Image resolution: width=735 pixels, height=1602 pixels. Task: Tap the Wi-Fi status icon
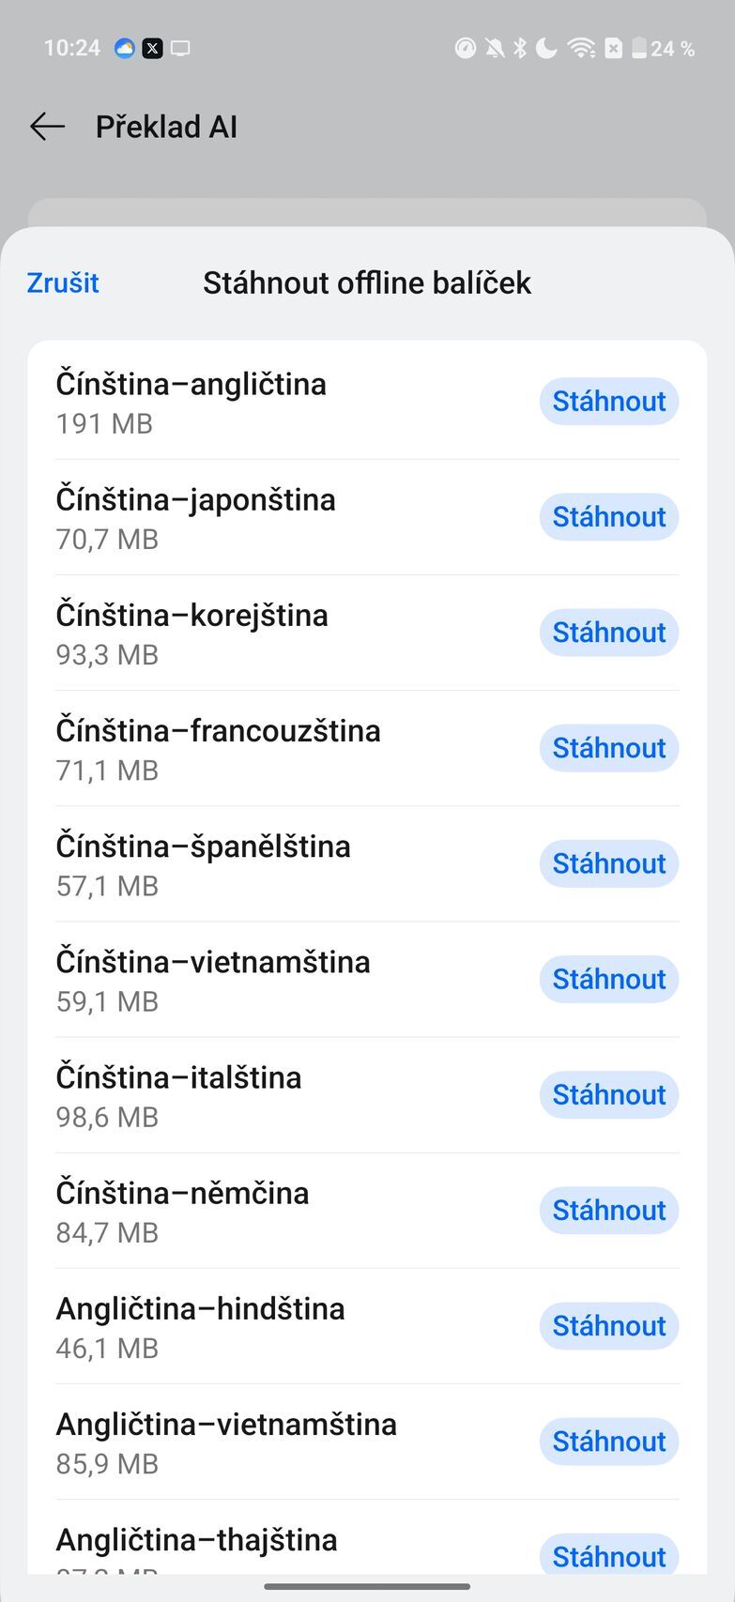click(582, 48)
